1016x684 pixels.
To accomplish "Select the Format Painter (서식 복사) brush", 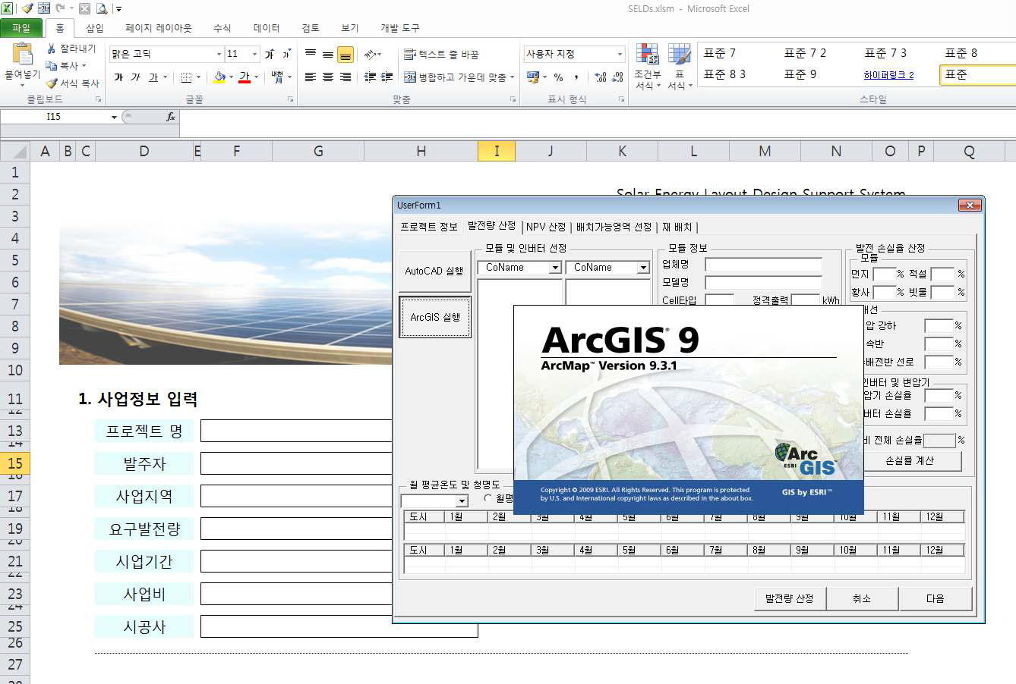I will [x=52, y=83].
